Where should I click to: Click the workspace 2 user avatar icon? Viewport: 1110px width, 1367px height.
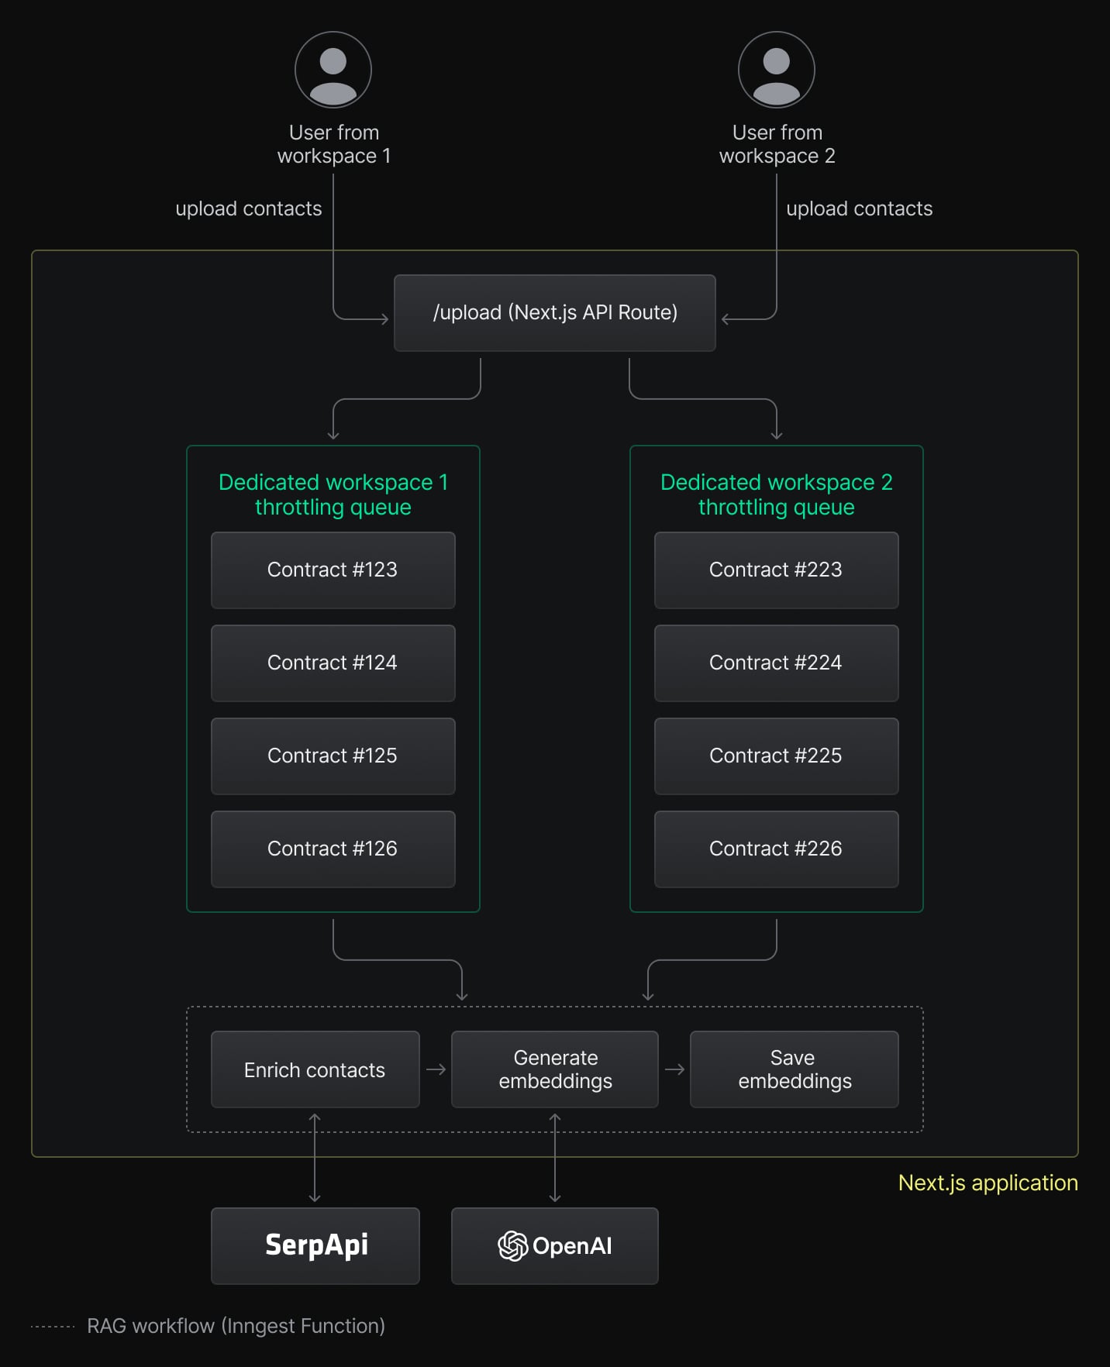(776, 70)
